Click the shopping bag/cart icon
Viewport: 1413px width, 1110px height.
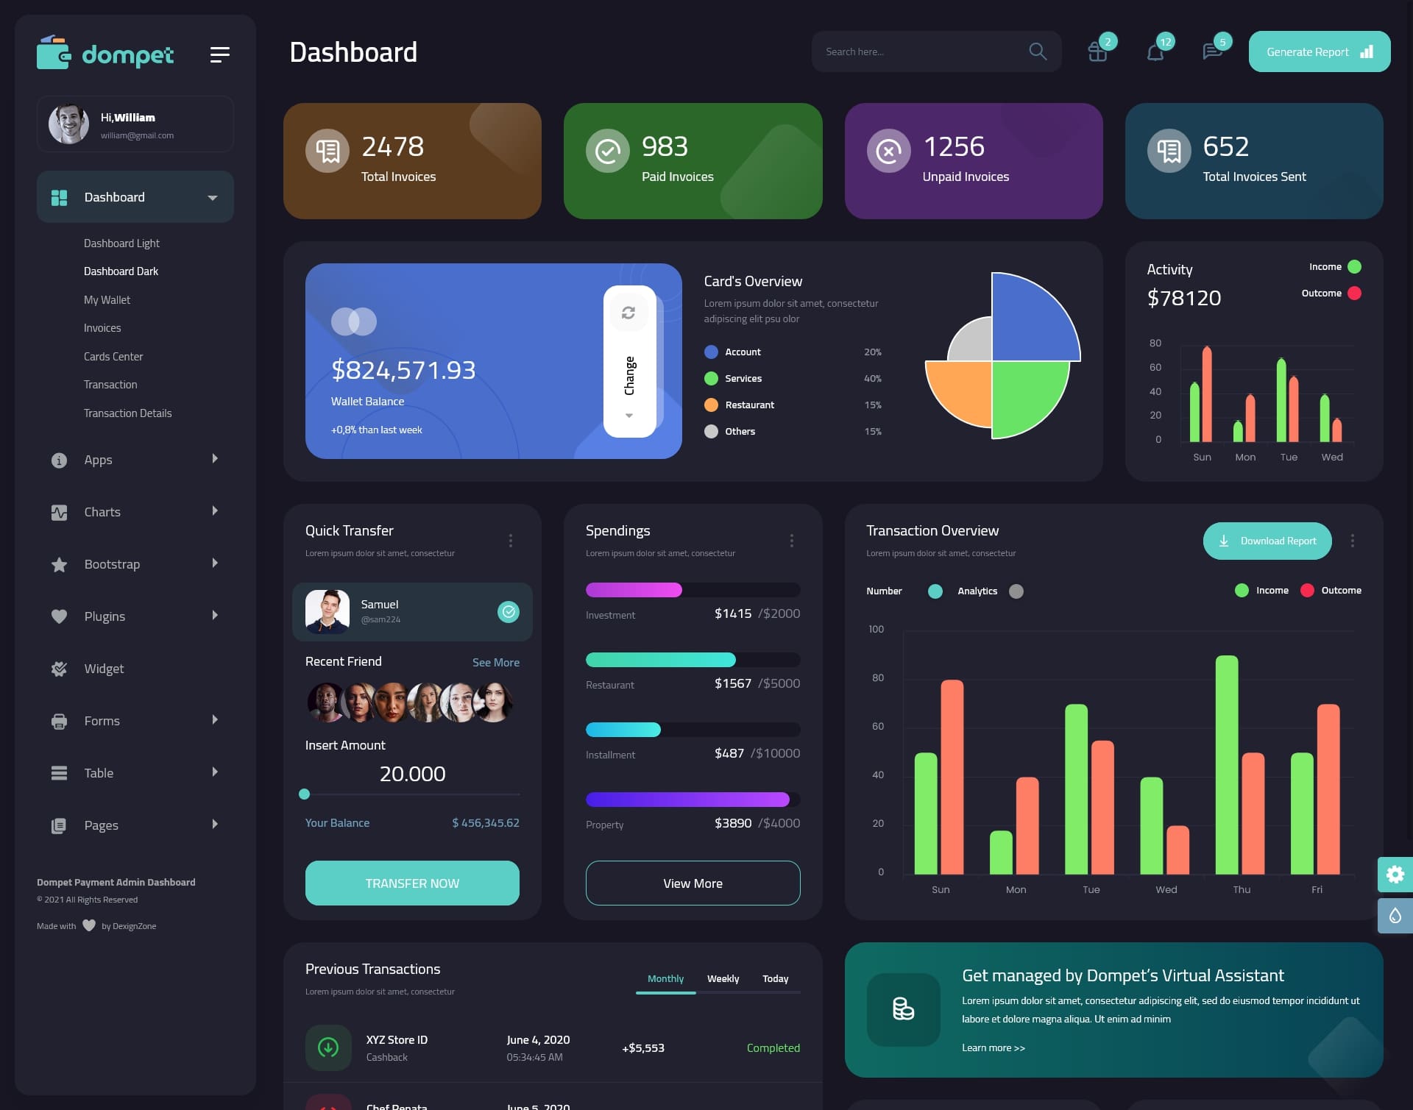click(x=1097, y=51)
